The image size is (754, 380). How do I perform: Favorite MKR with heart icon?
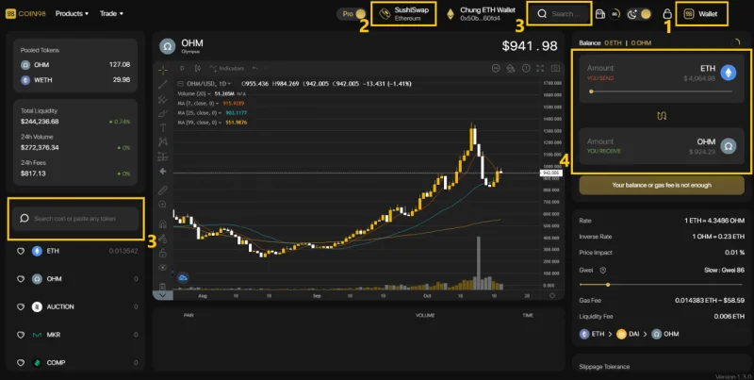coord(21,335)
